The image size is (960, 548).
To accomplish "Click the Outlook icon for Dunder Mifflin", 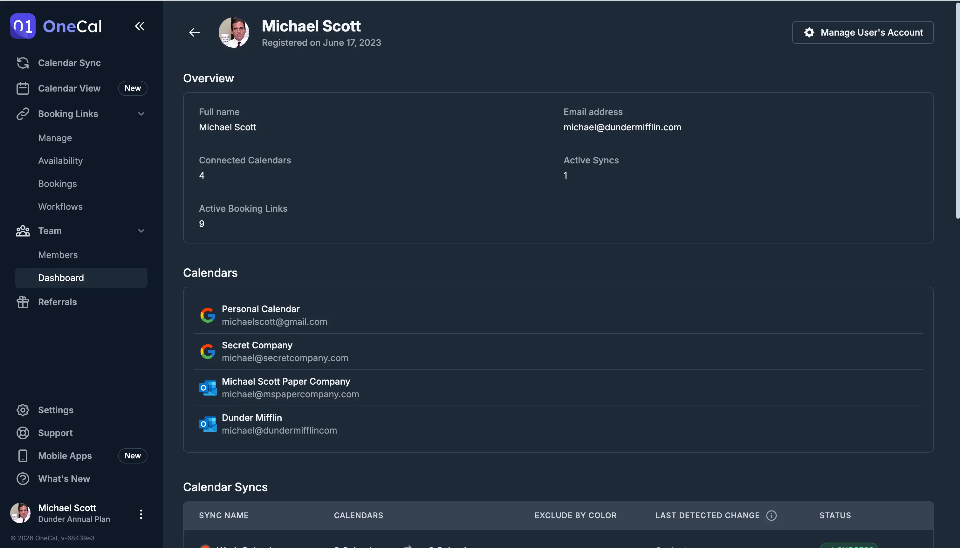I will 207,424.
